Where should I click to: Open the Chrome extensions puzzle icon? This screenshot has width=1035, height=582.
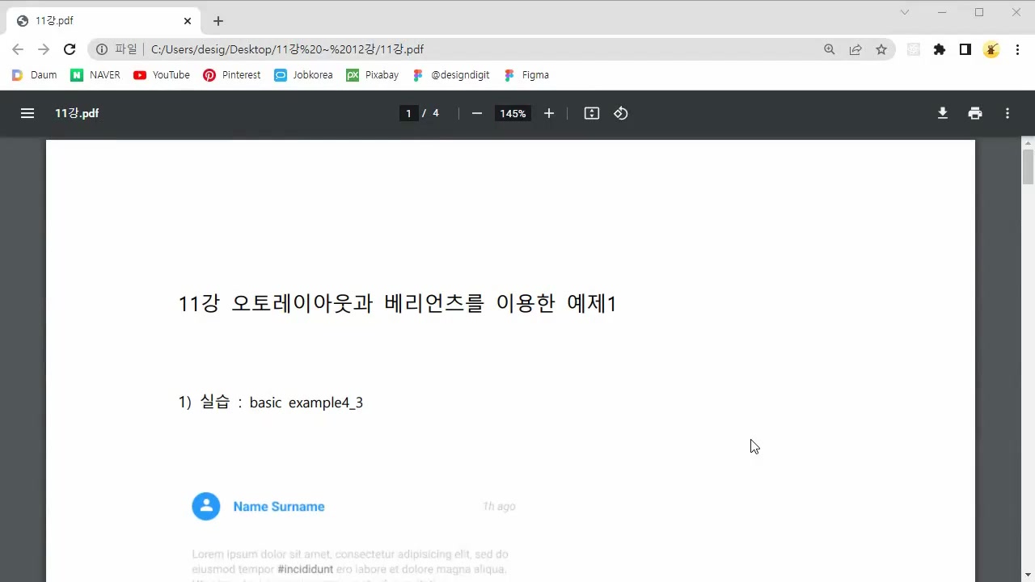[x=940, y=49]
